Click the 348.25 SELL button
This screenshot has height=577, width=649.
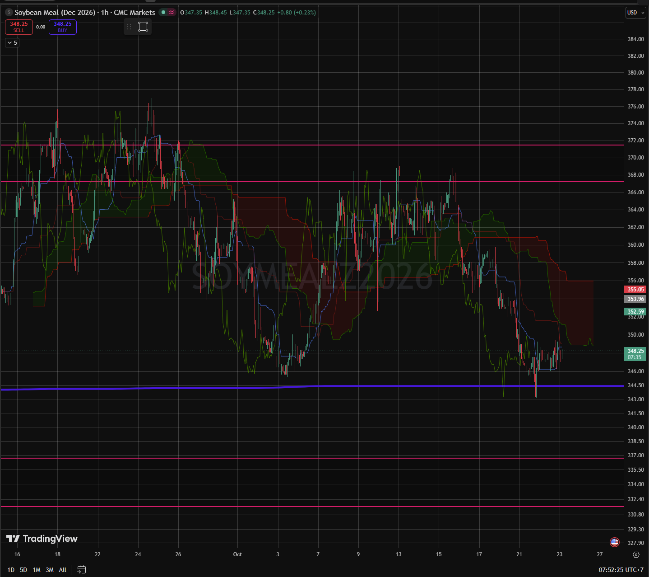[x=19, y=27]
